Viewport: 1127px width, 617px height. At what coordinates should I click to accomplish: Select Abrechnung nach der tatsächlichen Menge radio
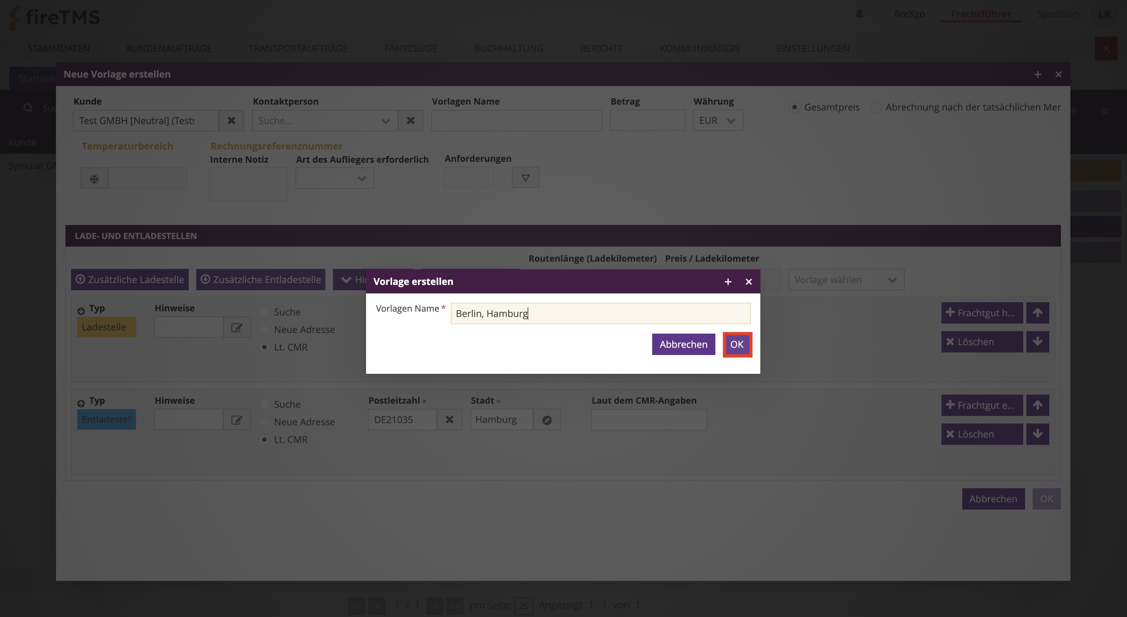click(875, 107)
